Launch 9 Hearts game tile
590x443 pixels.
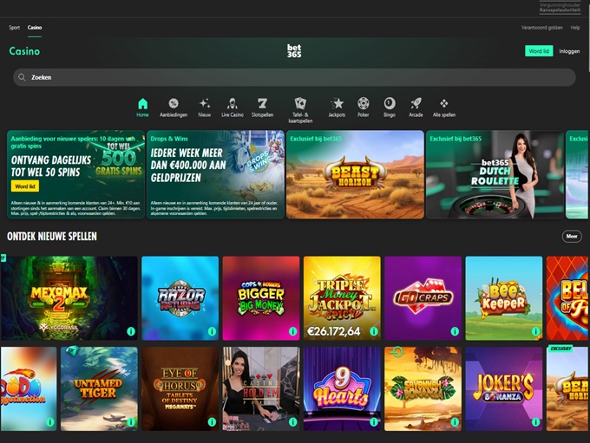tap(342, 389)
